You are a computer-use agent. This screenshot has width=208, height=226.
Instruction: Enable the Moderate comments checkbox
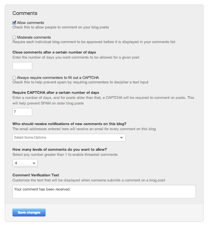point(14,37)
